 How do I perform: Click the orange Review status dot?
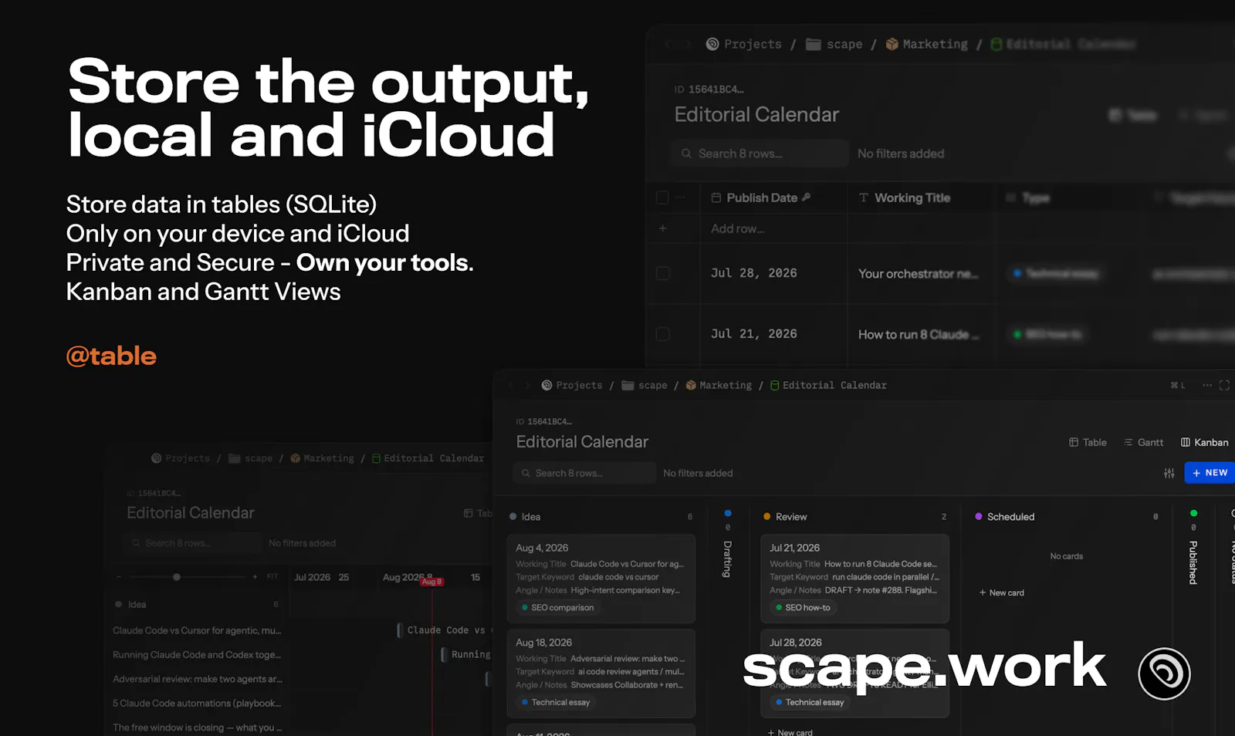click(767, 517)
